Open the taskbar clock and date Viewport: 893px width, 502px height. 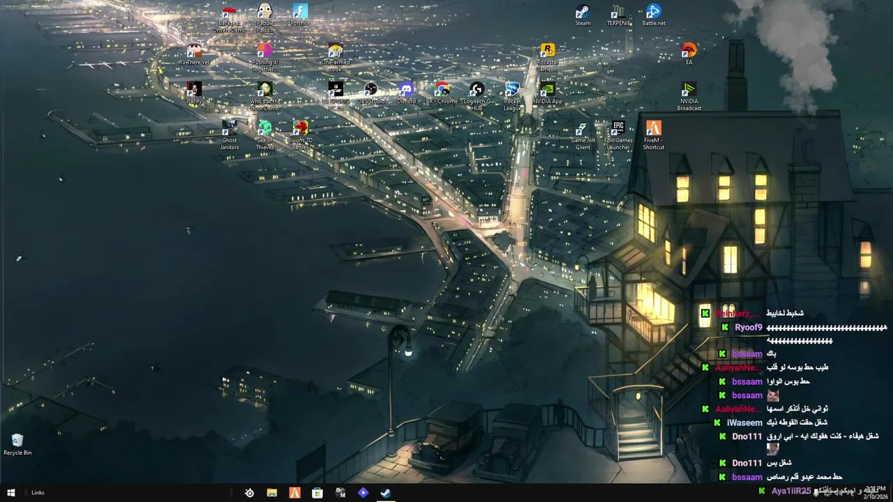(x=875, y=492)
